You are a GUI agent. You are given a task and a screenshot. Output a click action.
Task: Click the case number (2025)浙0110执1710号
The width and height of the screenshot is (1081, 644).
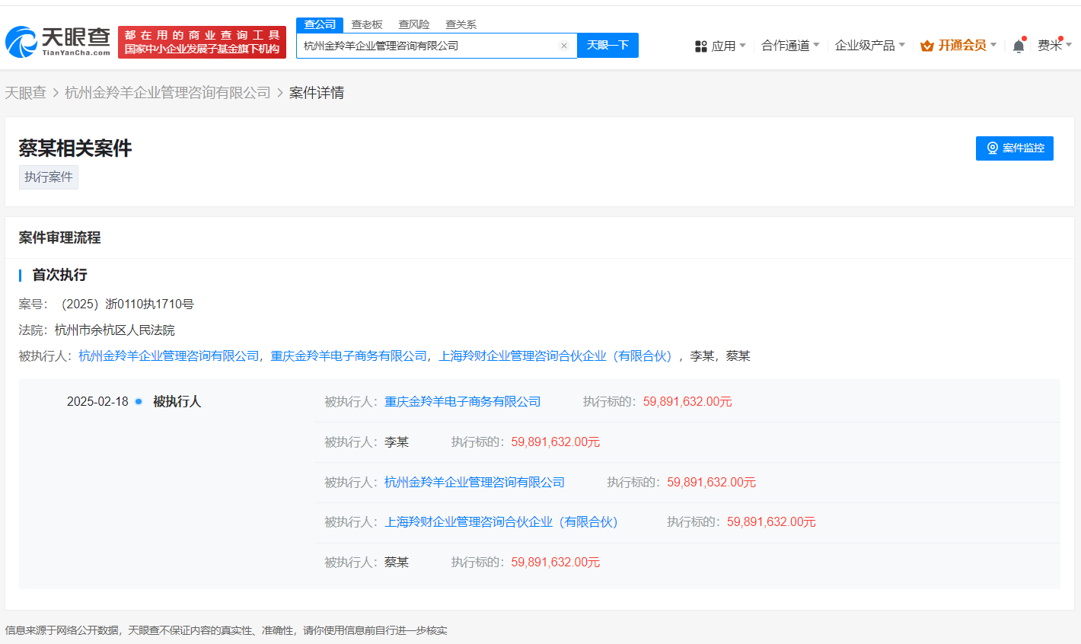pyautogui.click(x=127, y=304)
